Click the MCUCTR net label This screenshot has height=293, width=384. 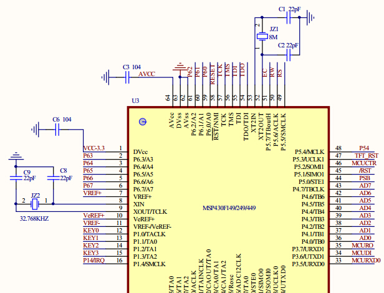(x=364, y=163)
